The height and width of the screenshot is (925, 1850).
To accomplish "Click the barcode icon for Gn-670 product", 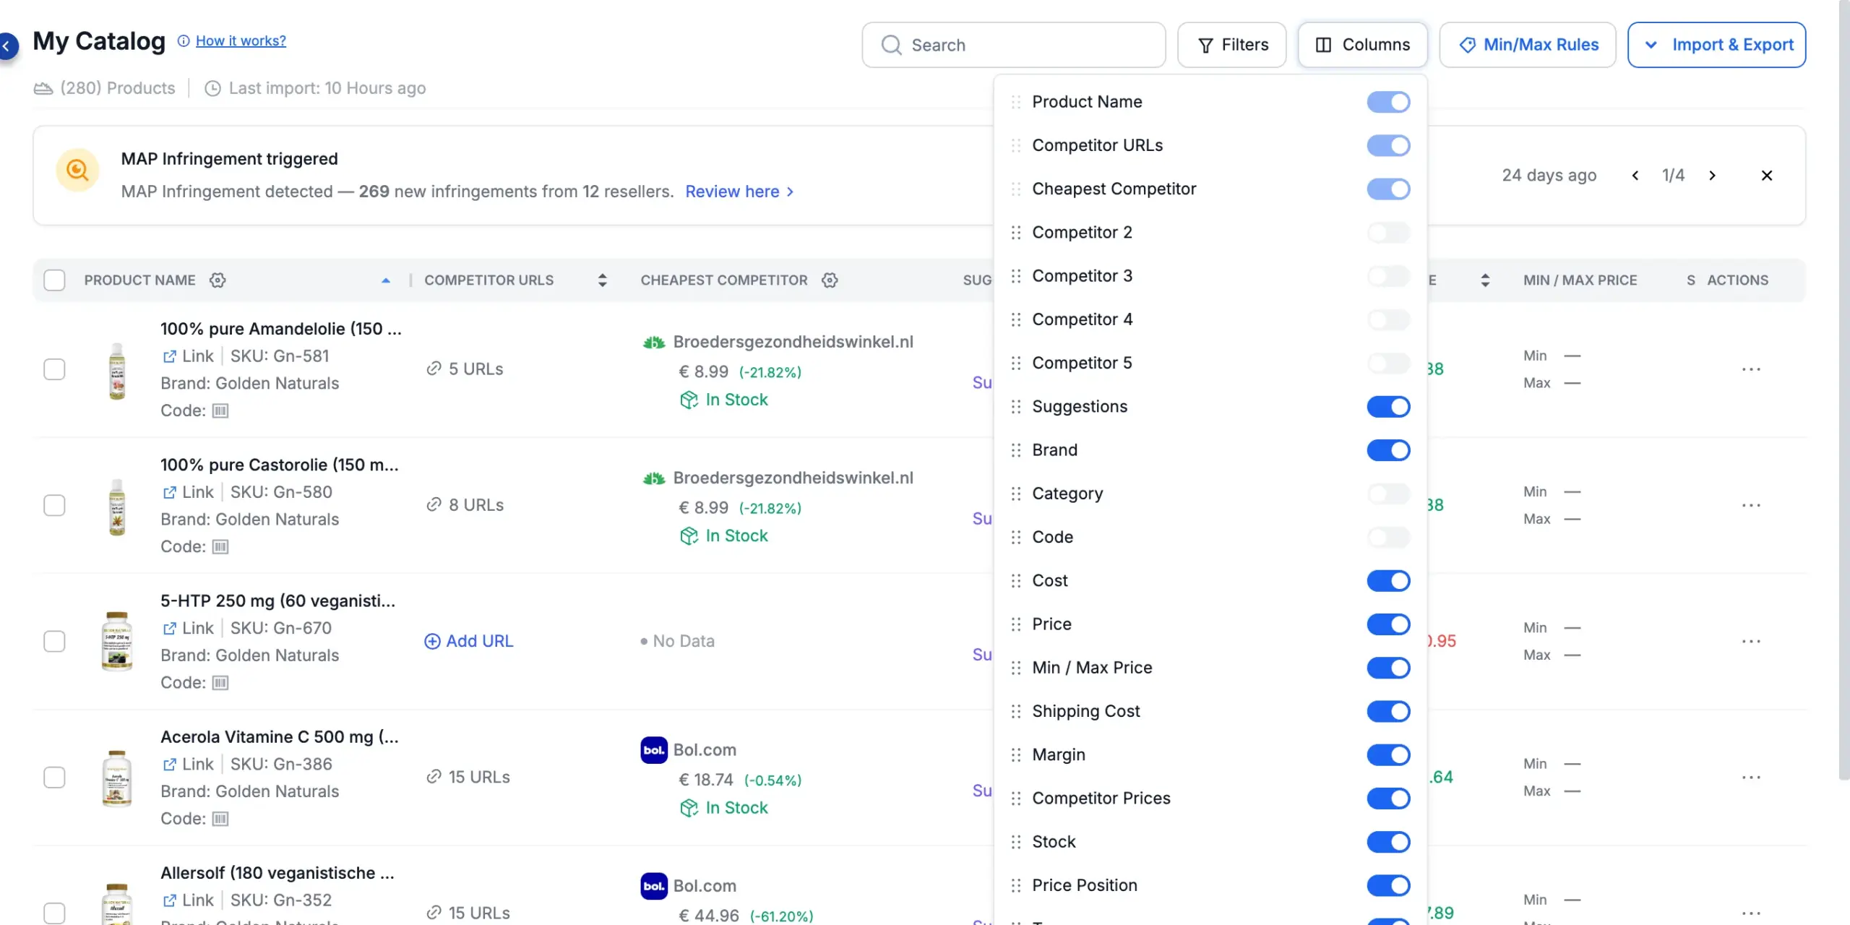I will click(x=220, y=683).
